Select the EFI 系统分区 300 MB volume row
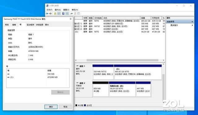This screenshot has width=198, height=115. 120,23
